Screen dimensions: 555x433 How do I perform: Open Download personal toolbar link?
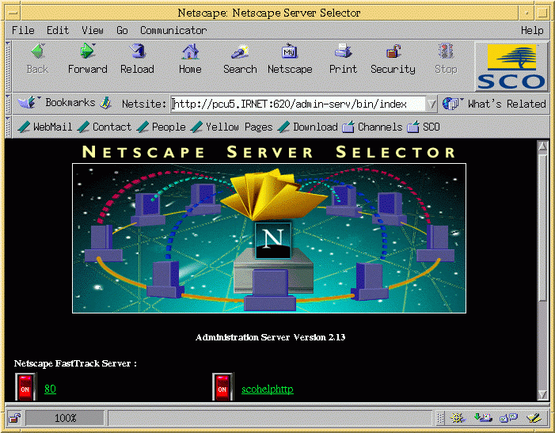point(307,127)
